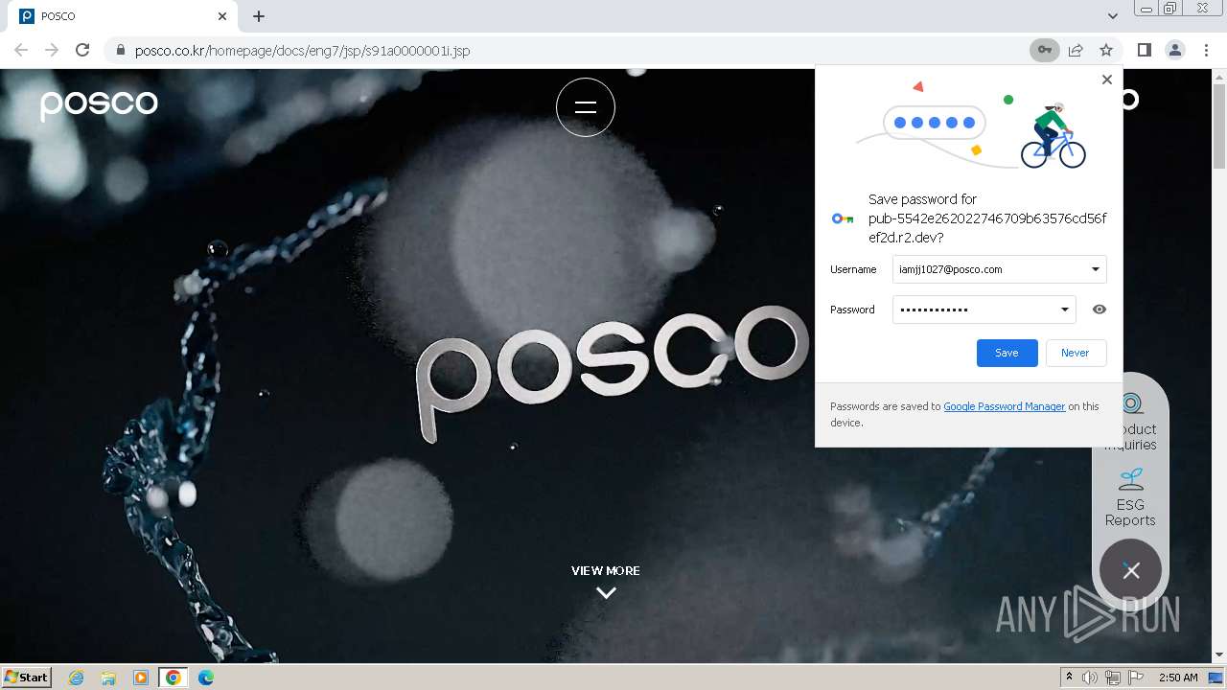
Task: Open volume control in tray
Action: point(1090,678)
